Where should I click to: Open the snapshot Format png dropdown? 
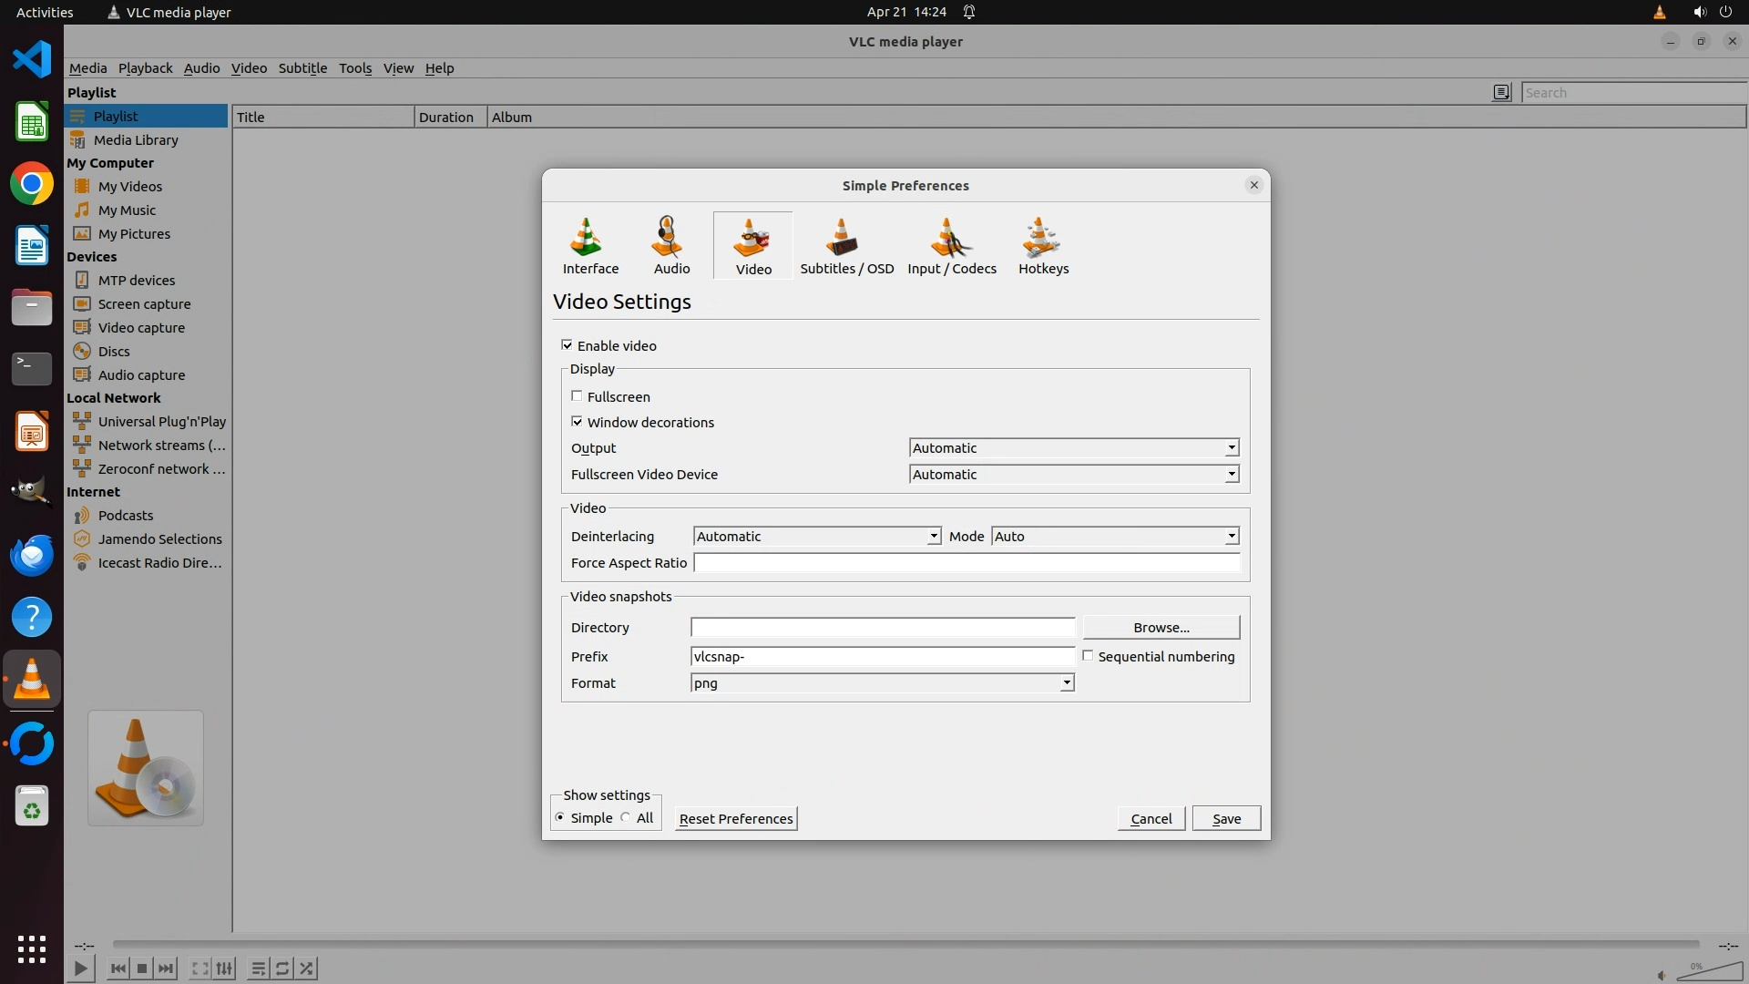(x=882, y=683)
